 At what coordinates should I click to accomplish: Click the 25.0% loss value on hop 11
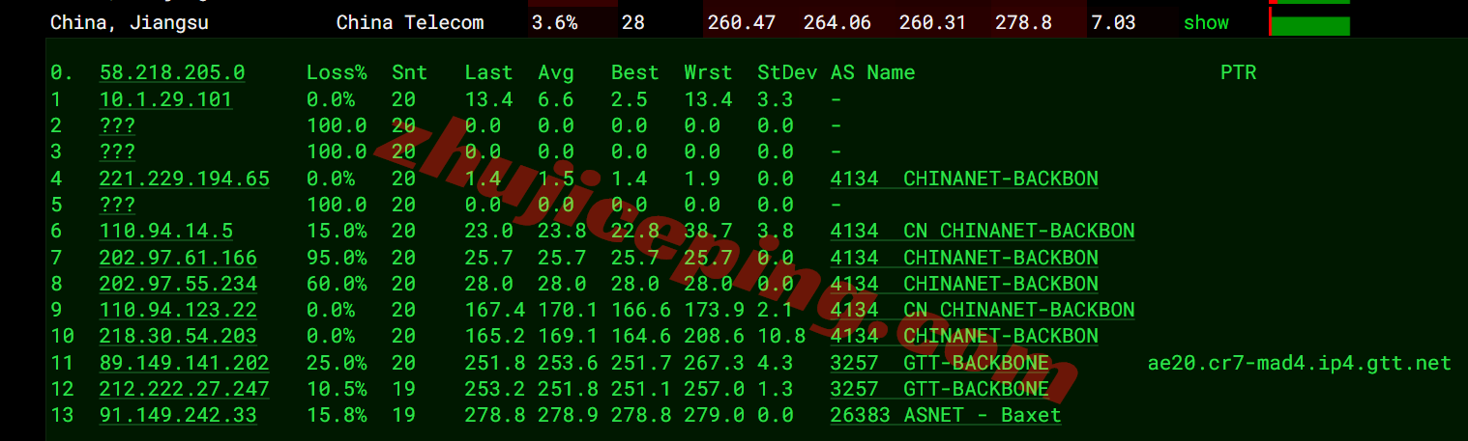(337, 363)
